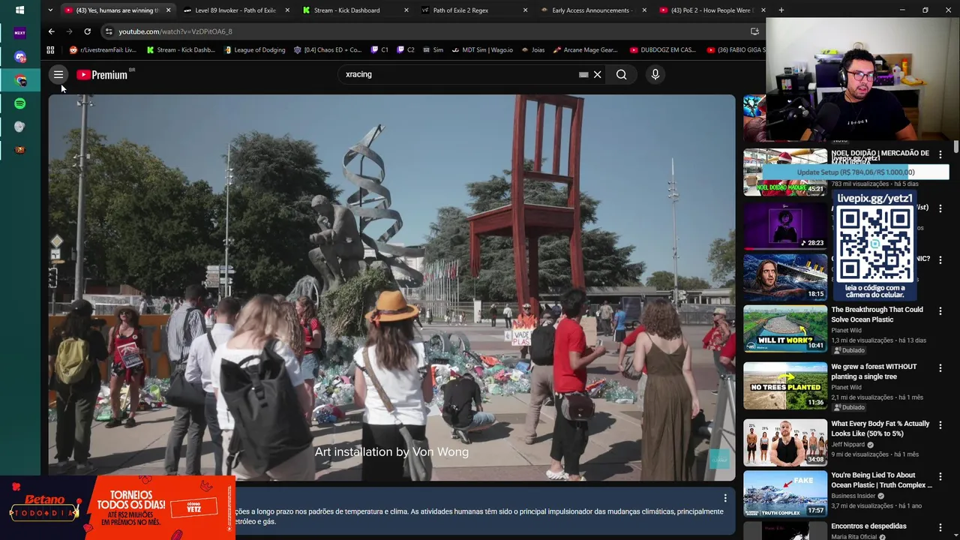Screen dimensions: 960x540
Task: Open the purple NEXT app in the sidebar
Action: [19, 33]
